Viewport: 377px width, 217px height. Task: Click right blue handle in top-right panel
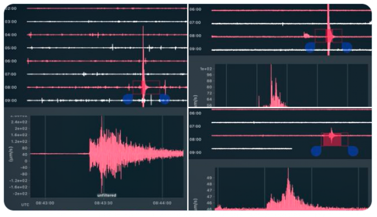pyautogui.click(x=347, y=48)
